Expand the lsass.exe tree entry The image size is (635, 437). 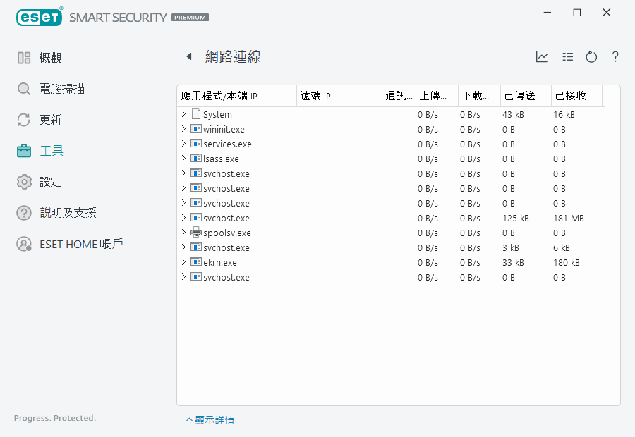[x=183, y=159]
